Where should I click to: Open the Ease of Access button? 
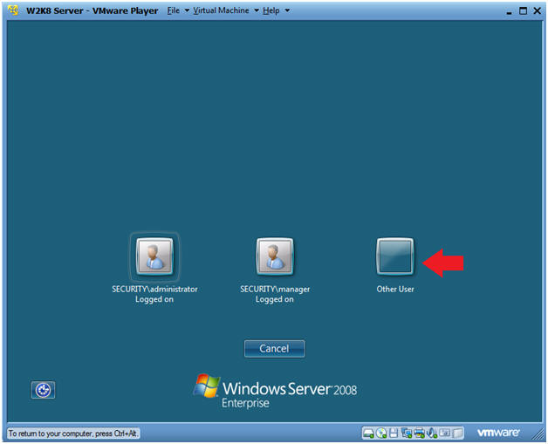[43, 390]
